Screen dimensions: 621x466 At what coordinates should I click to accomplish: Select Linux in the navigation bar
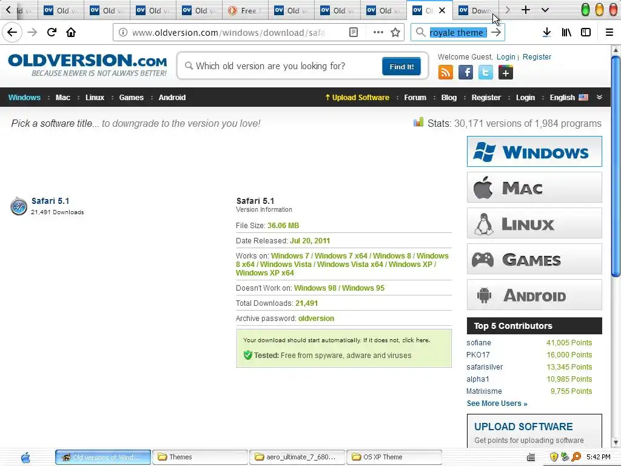(95, 98)
